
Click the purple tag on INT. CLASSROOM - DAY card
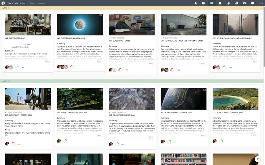(23, 68)
